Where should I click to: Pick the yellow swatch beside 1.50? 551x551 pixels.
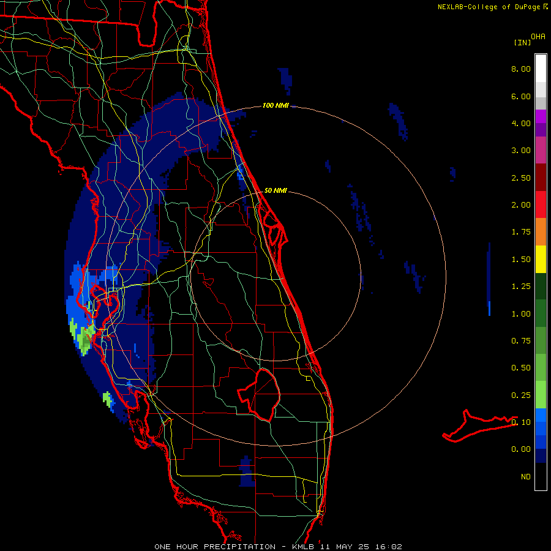541,259
